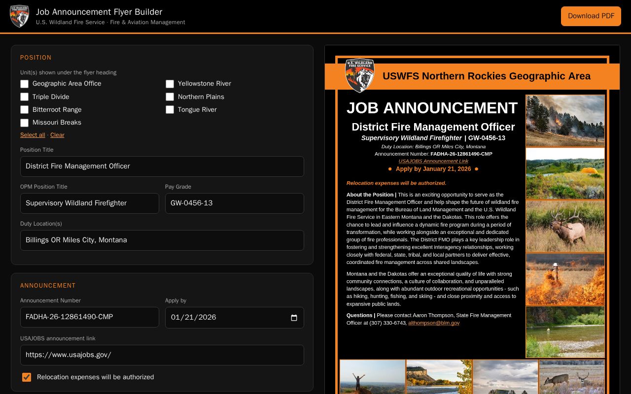Click the flyer preview badge emblem
The width and height of the screenshot is (631, 394).
pos(360,75)
